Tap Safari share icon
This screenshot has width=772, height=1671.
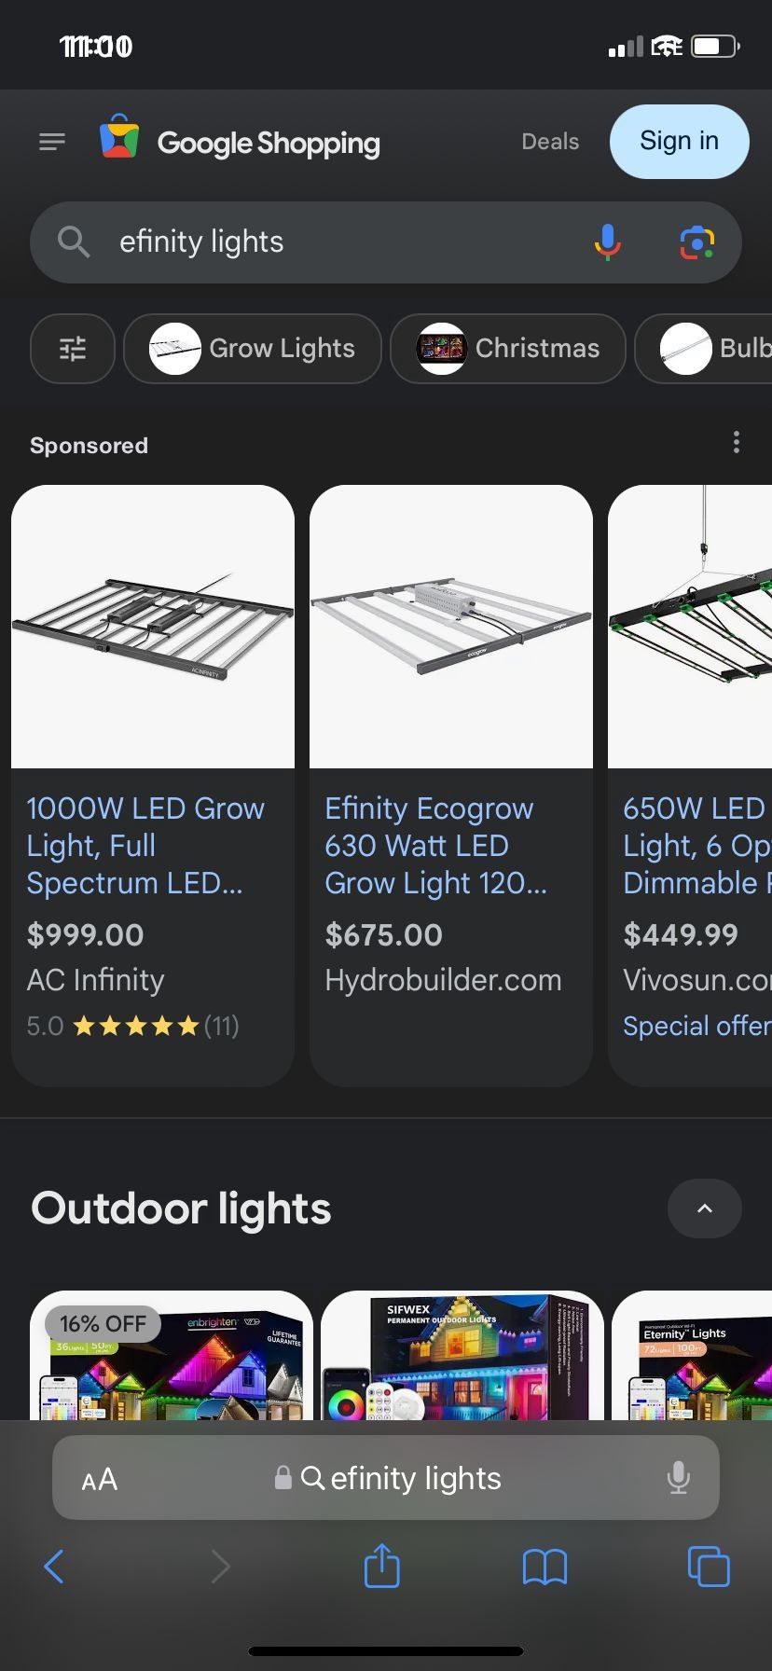point(381,1566)
